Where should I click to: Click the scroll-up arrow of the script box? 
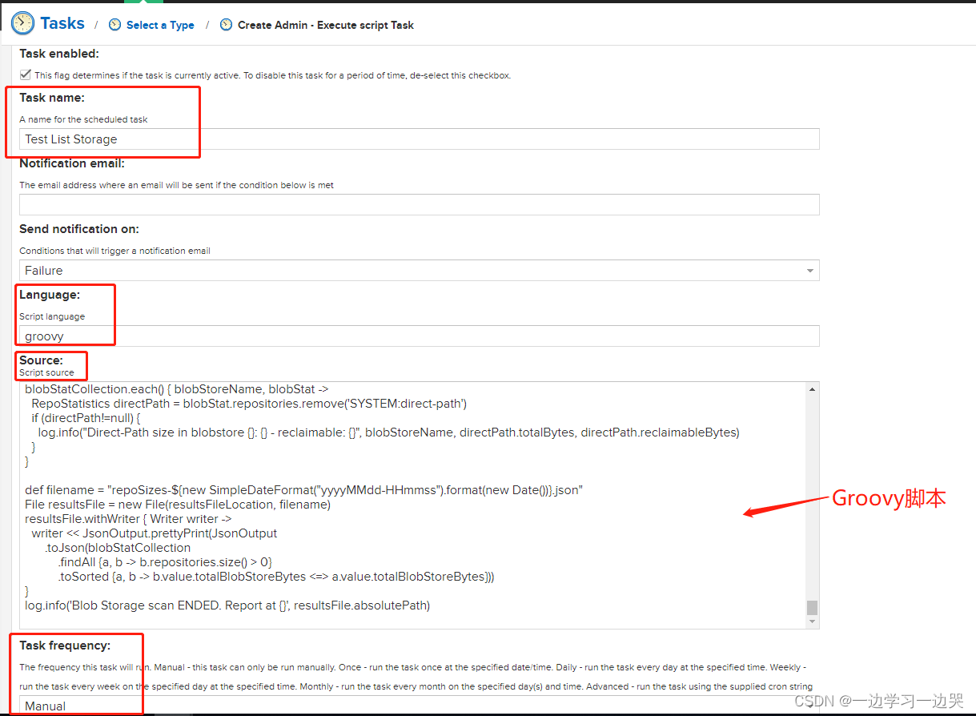[x=812, y=388]
